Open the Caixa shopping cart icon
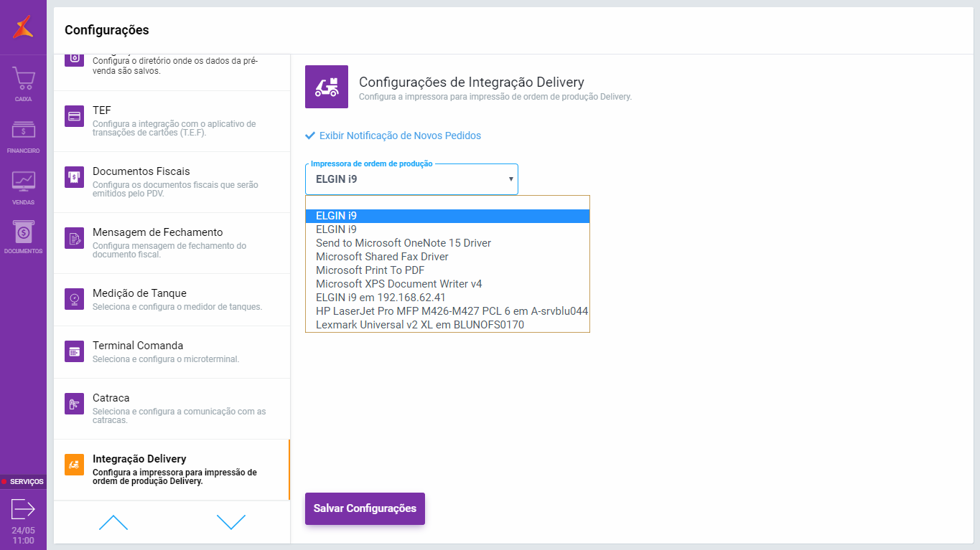 tap(23, 79)
